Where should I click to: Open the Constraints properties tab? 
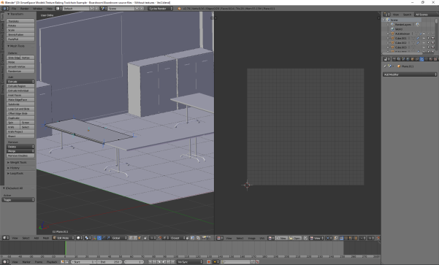pos(417,59)
